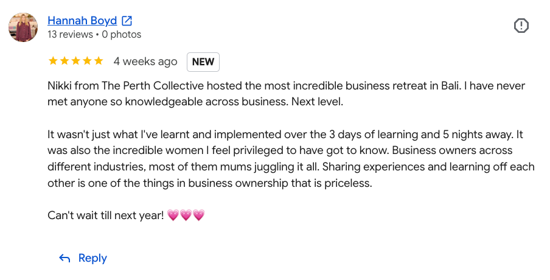The height and width of the screenshot is (280, 550).
Task: Click the 'Can't wait till next year!' line
Action: click(x=106, y=215)
